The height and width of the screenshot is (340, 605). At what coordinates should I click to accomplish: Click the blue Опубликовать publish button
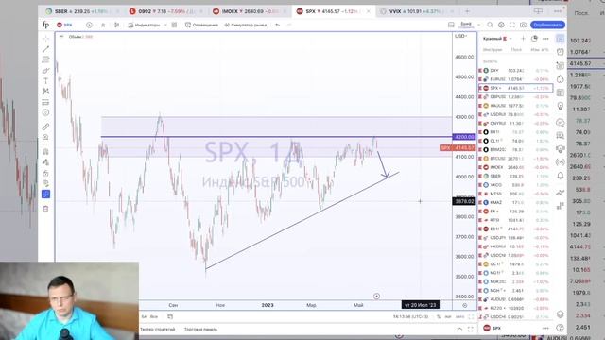[x=548, y=25]
